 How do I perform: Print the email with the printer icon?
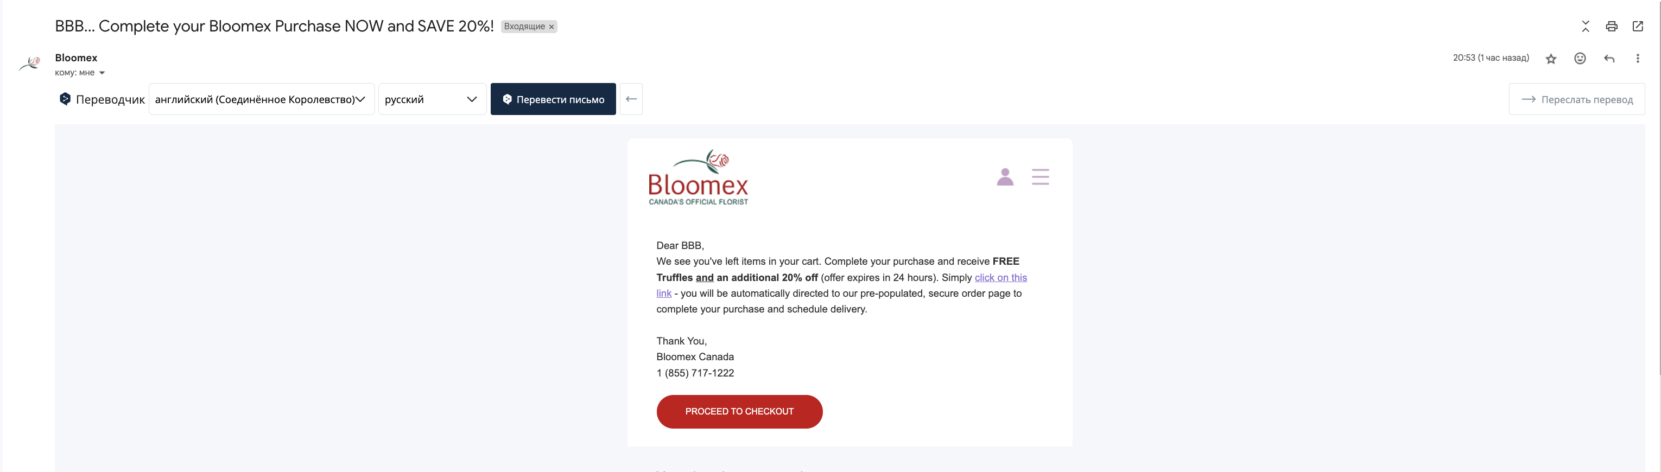(1612, 27)
